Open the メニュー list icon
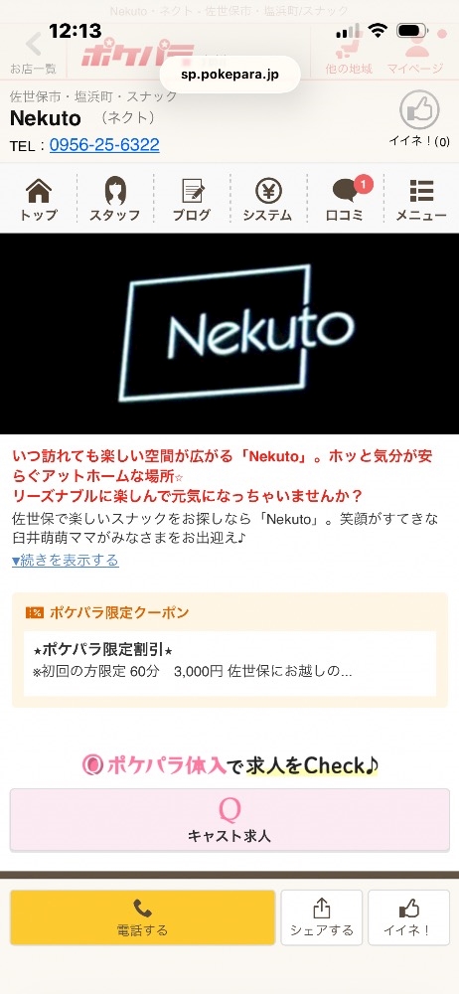This screenshot has height=994, width=459. tap(421, 200)
